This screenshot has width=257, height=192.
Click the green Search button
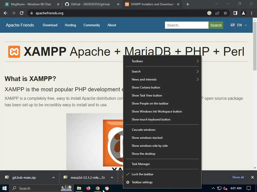pyautogui.click(x=216, y=25)
